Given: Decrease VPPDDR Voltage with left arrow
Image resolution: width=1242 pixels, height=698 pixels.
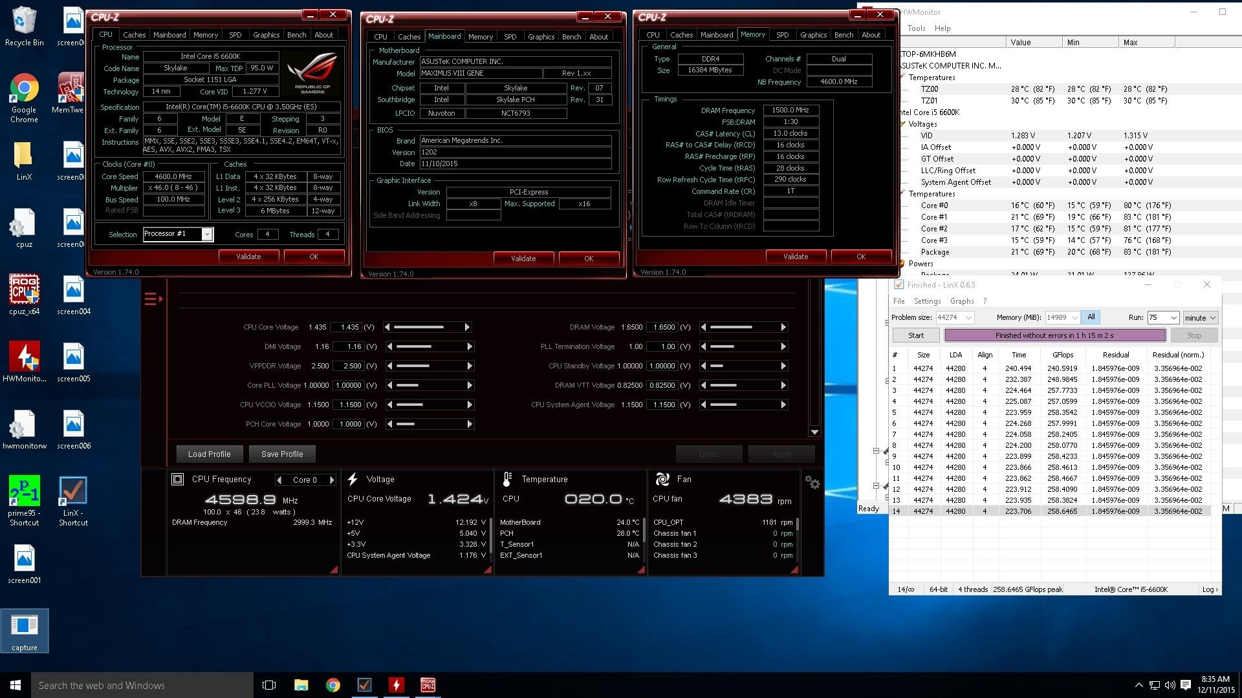Looking at the screenshot, I should coord(389,366).
